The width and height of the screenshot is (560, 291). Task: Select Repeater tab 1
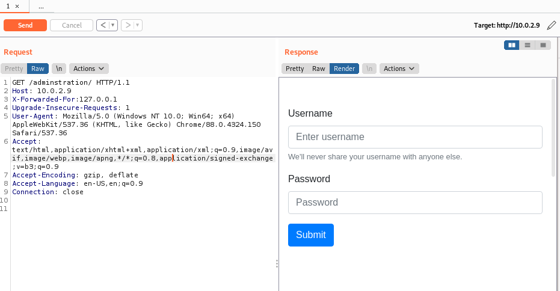click(x=8, y=7)
